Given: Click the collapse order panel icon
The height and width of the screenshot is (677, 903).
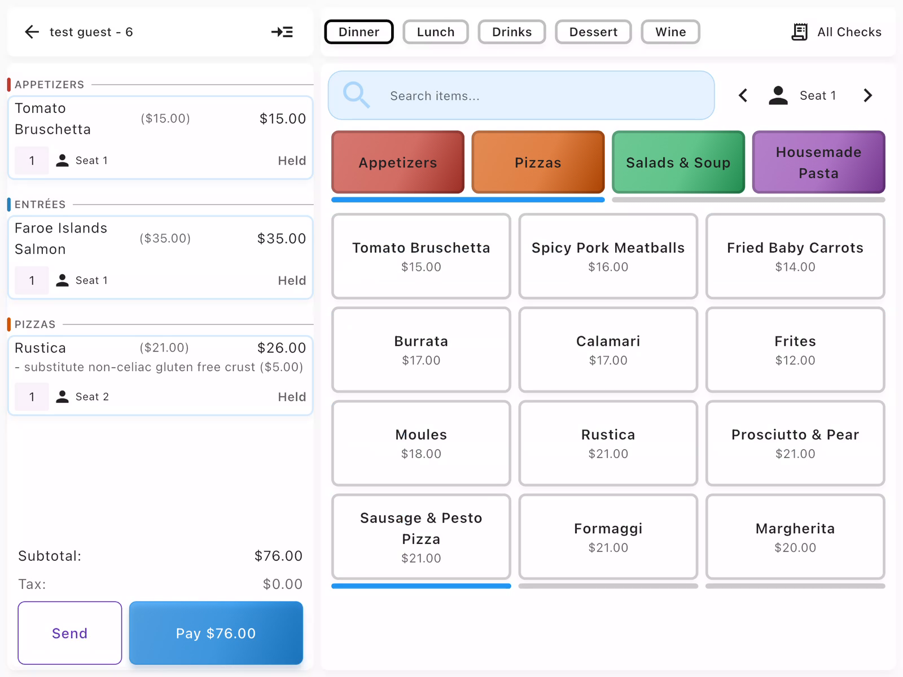Looking at the screenshot, I should click(x=282, y=32).
